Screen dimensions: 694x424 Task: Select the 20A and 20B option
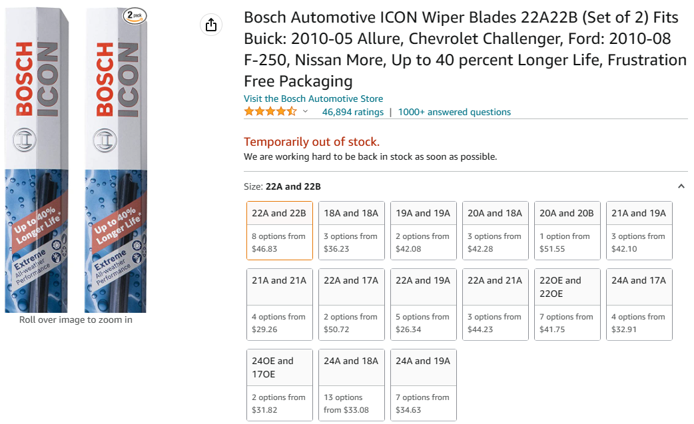(x=567, y=230)
